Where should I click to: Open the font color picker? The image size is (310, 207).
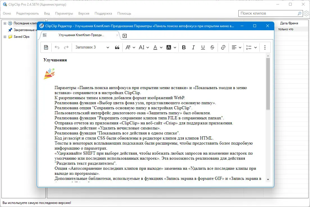point(158,47)
